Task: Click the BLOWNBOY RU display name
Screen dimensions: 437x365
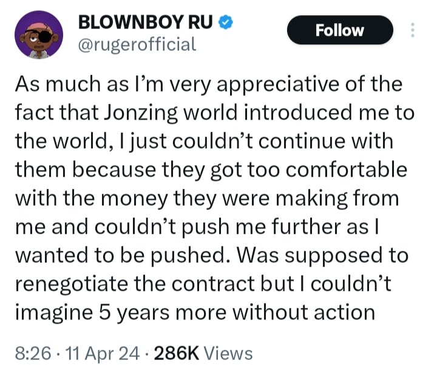Action: 146,23
